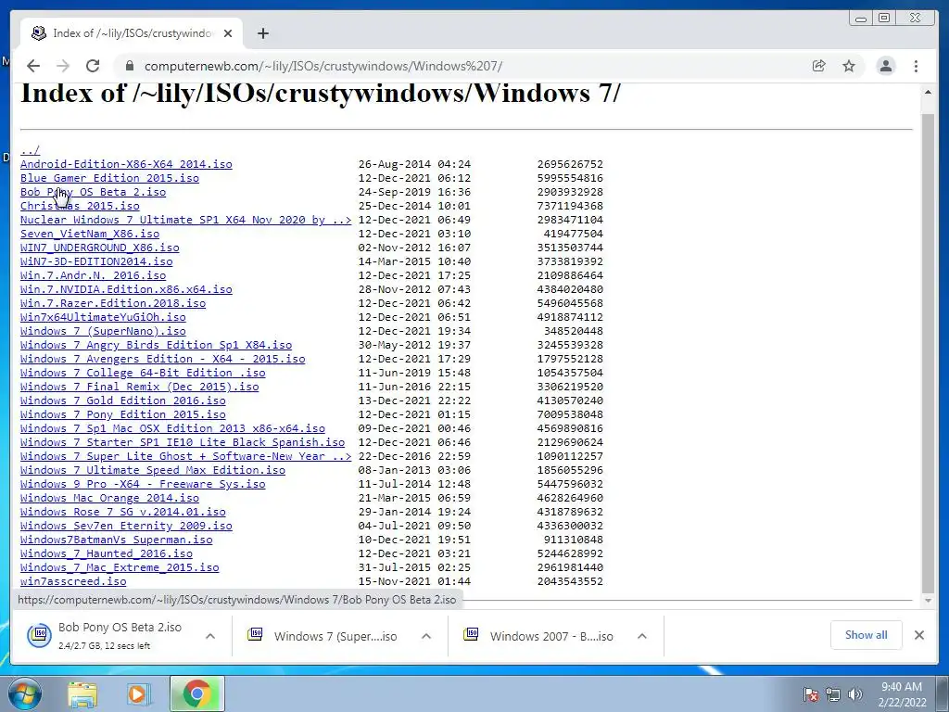
Task: Click Windows 7 Starter SP1 IE10 Lite link
Action: coord(183,442)
